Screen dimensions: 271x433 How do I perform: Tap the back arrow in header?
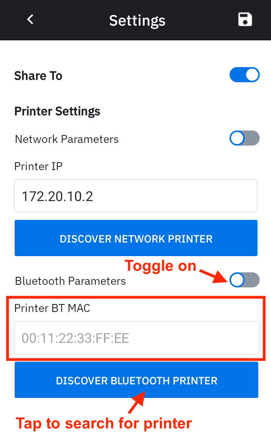(x=31, y=19)
